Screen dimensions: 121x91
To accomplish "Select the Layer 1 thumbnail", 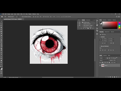I will click(103, 65).
